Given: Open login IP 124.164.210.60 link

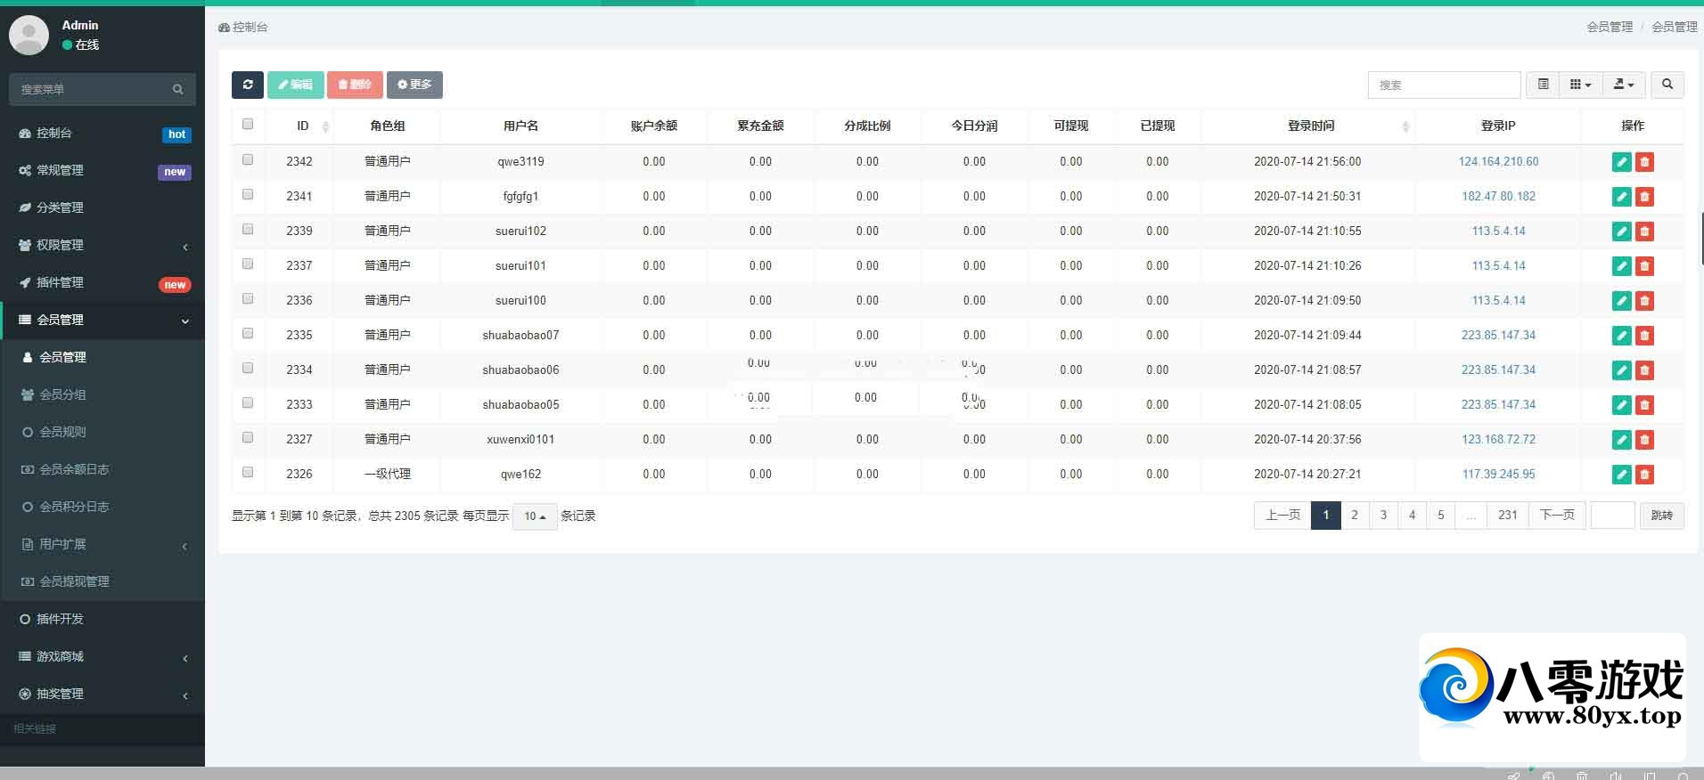Looking at the screenshot, I should 1498,162.
